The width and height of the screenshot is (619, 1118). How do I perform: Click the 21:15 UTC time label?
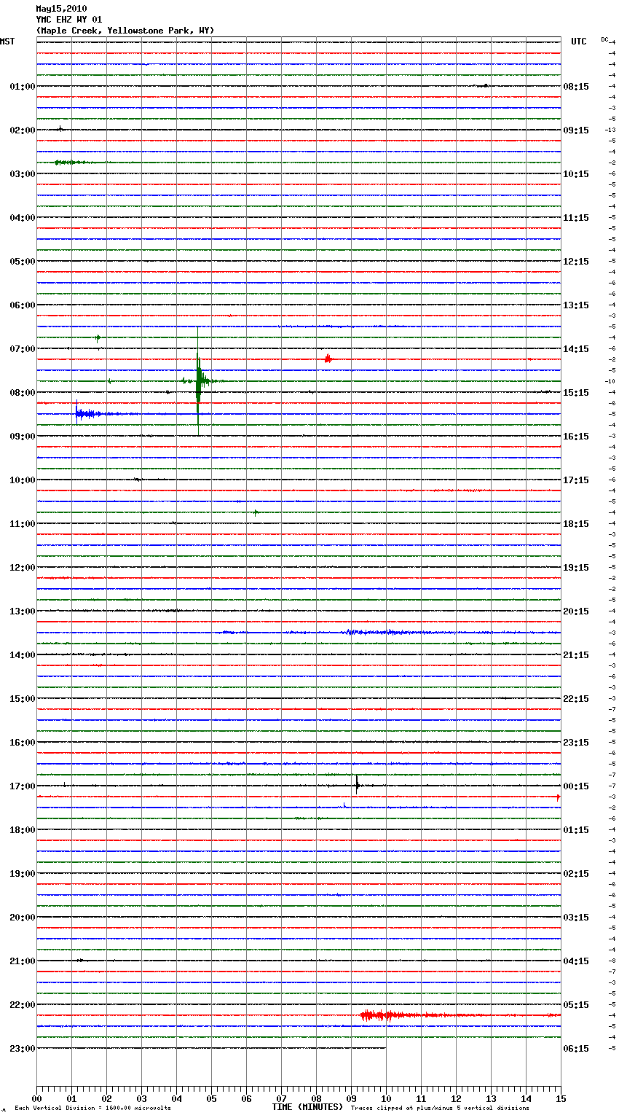pyautogui.click(x=576, y=655)
